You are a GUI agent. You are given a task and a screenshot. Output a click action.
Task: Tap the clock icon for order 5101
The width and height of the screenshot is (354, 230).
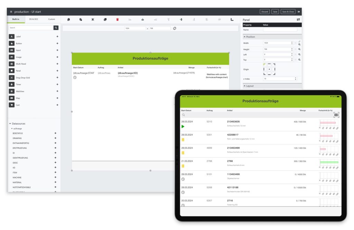[x=183, y=179]
